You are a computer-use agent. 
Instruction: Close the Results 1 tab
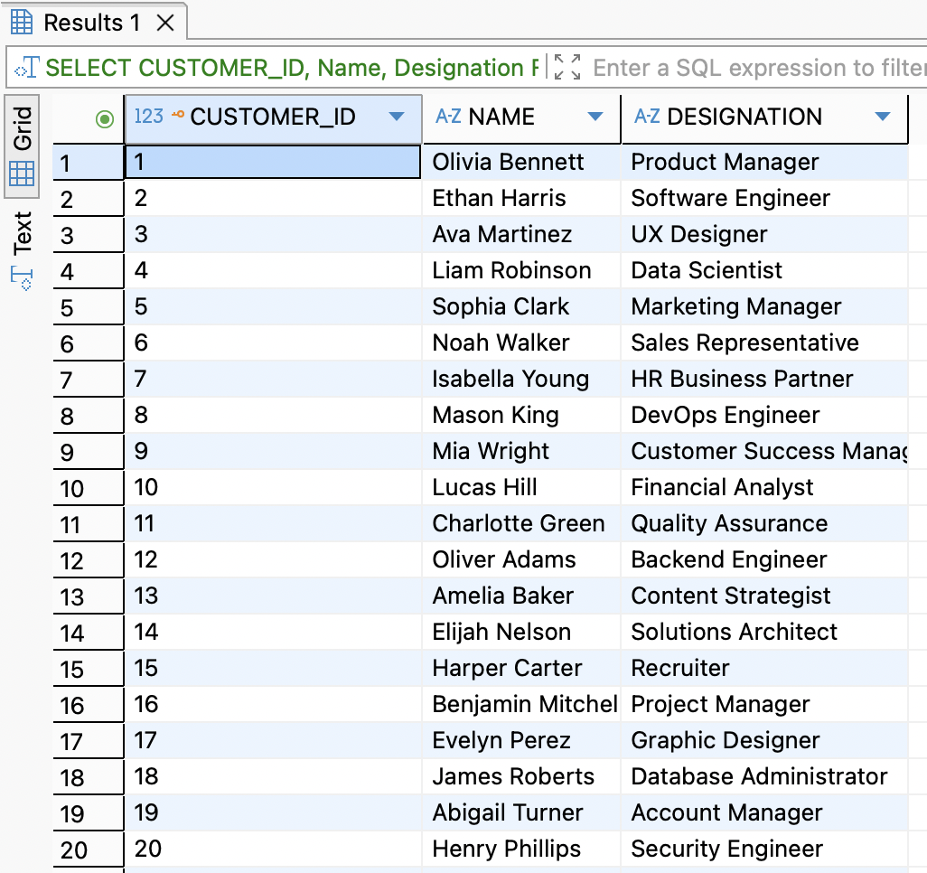[165, 23]
